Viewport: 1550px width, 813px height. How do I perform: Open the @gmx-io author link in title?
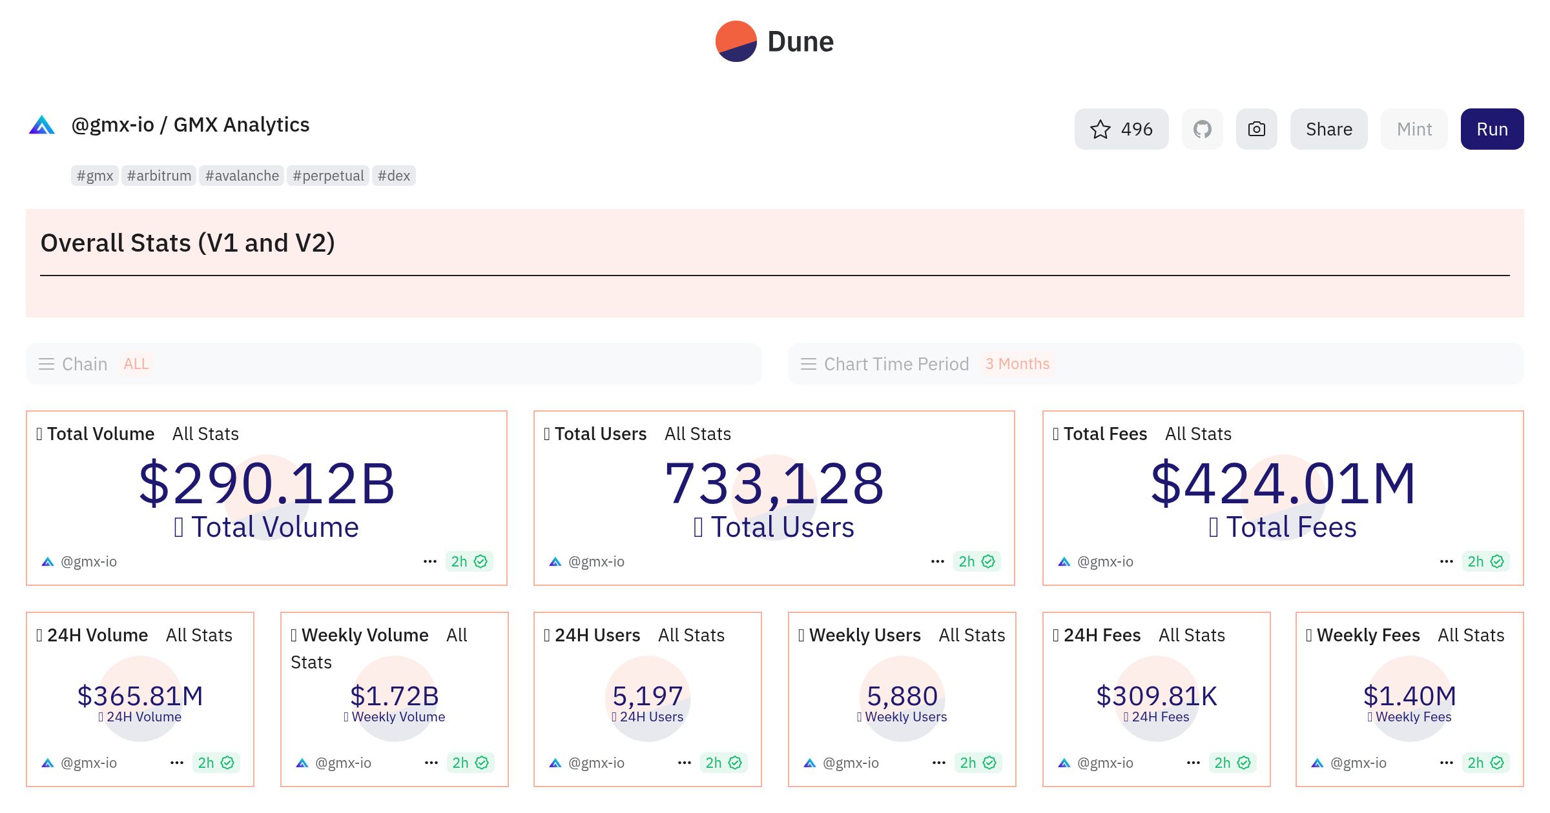click(x=112, y=125)
